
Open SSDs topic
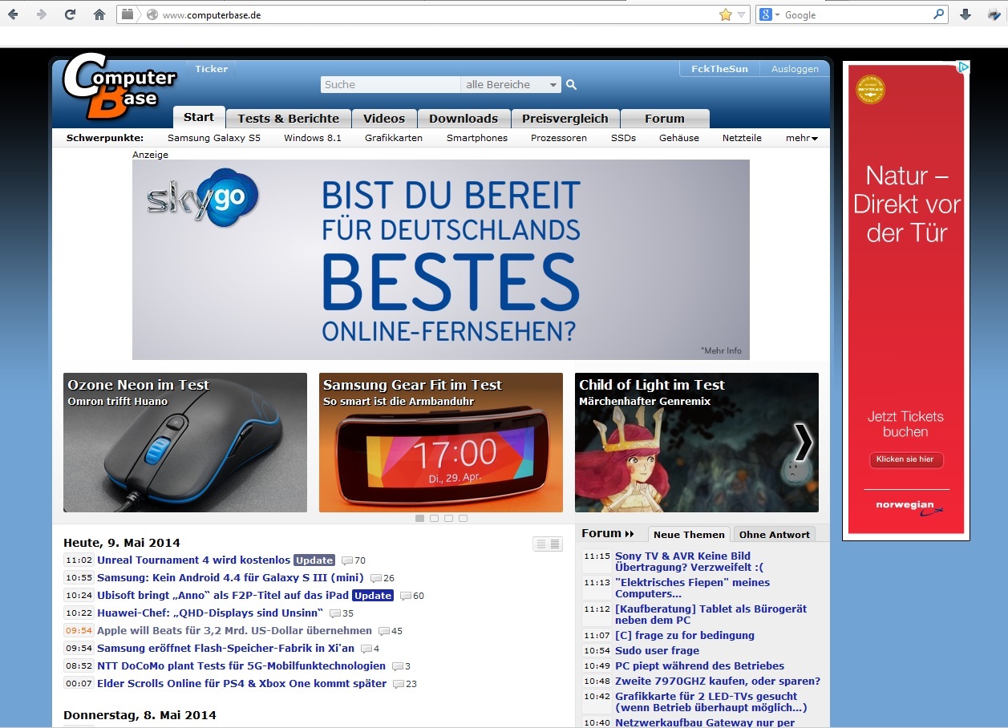pyautogui.click(x=623, y=138)
